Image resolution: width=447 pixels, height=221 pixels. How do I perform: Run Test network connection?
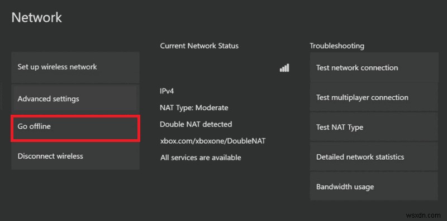click(374, 67)
